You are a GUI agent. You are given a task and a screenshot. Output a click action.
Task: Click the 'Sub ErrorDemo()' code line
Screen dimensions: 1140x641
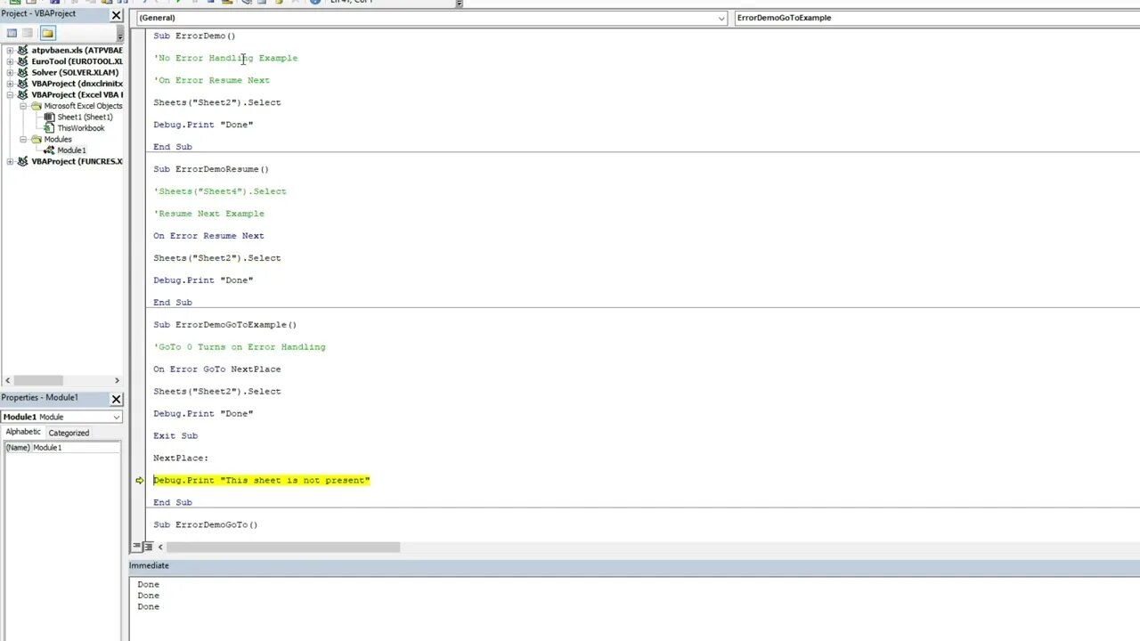click(x=194, y=36)
